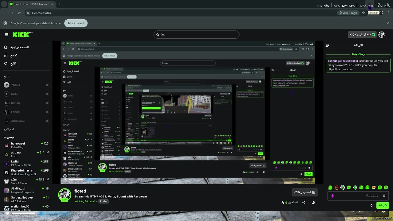The height and width of the screenshot is (221, 393).
Task: Collapse the chat panel with arrow icon
Action: tap(327, 45)
